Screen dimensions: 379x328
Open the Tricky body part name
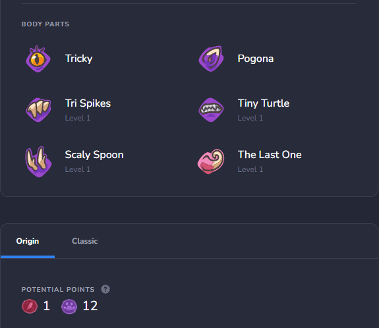pyautogui.click(x=79, y=59)
